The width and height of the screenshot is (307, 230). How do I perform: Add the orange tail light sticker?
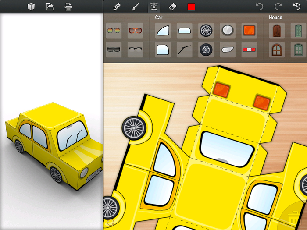[x=250, y=30]
